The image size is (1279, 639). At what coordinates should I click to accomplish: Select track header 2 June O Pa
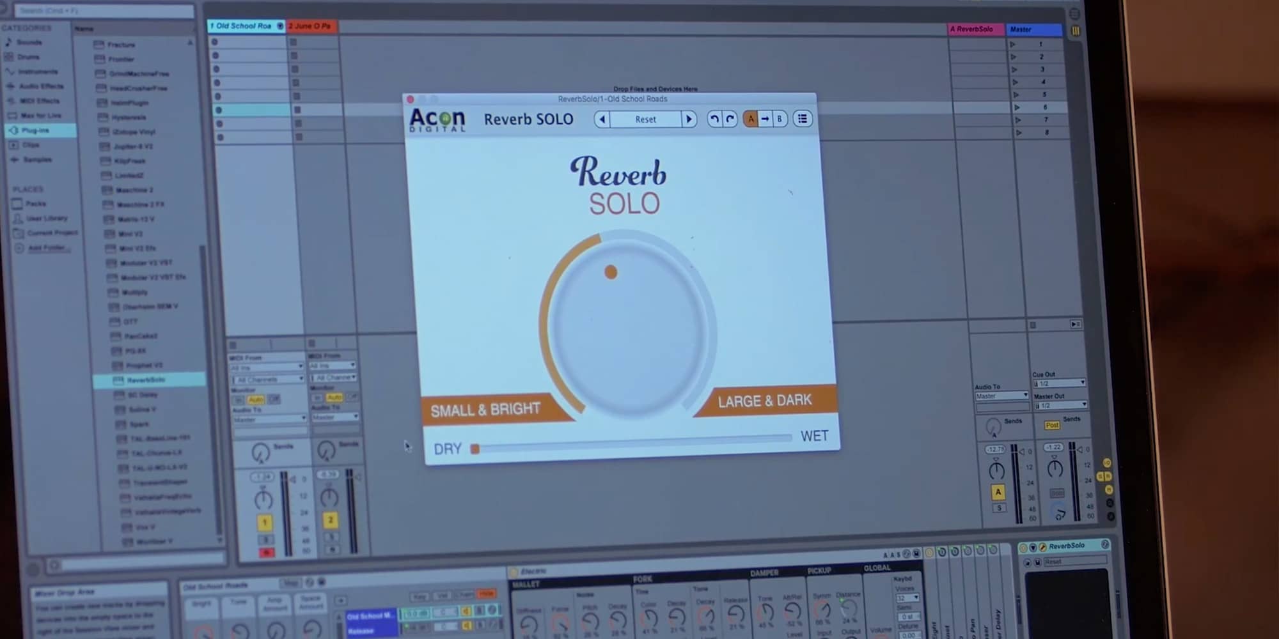pos(312,26)
